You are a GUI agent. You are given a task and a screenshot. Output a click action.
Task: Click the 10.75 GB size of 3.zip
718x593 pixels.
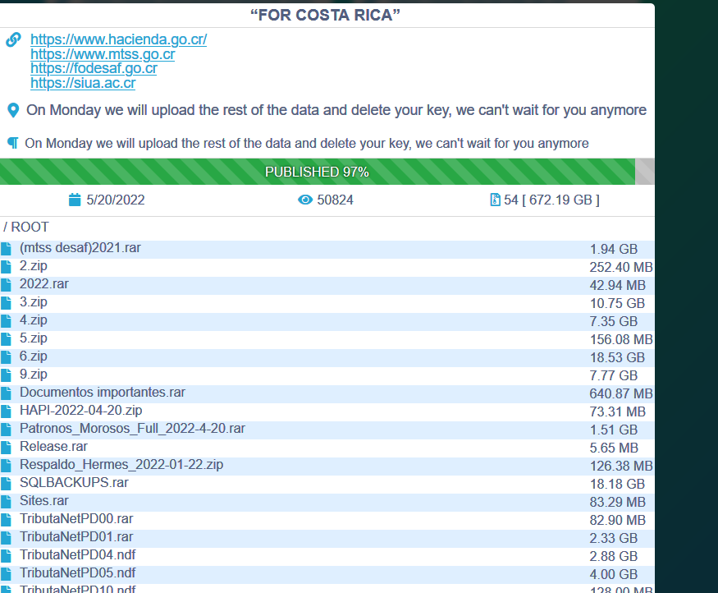[617, 303]
